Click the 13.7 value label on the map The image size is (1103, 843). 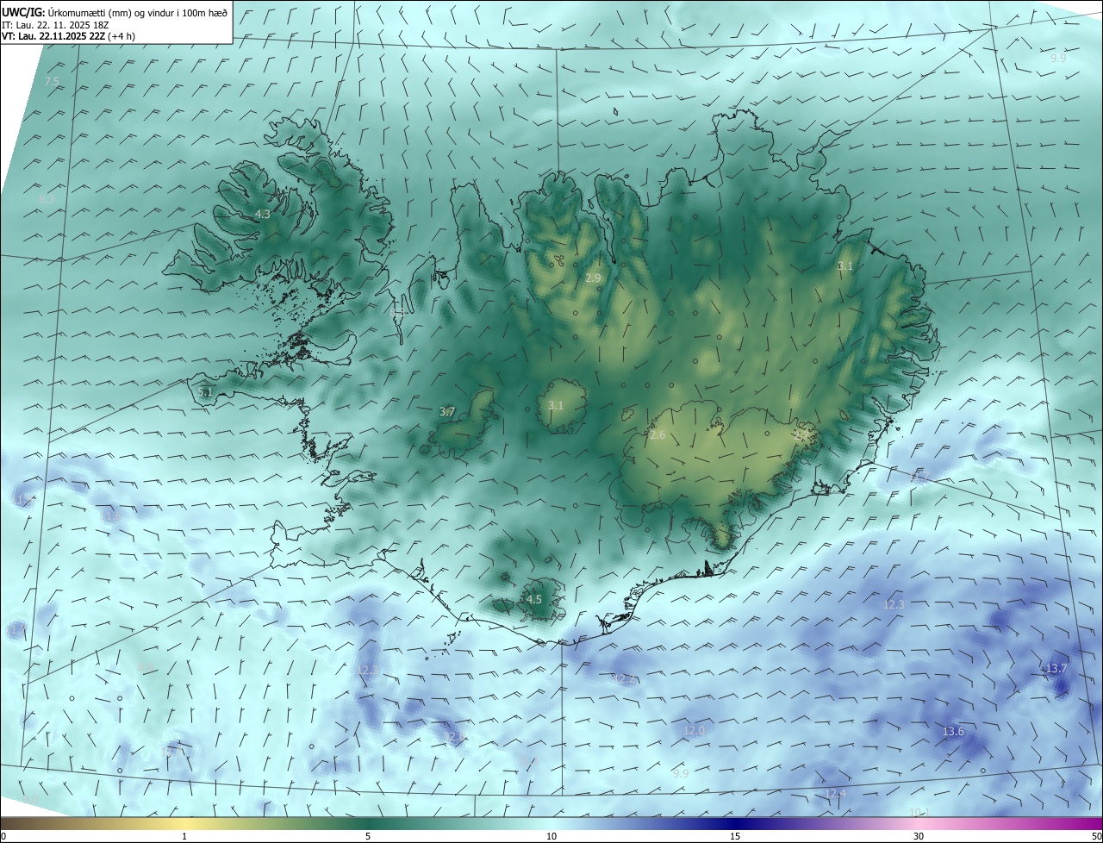tap(1056, 669)
